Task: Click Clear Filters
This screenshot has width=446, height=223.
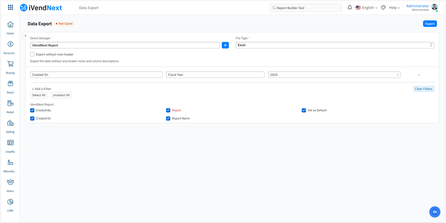Action: pyautogui.click(x=423, y=89)
